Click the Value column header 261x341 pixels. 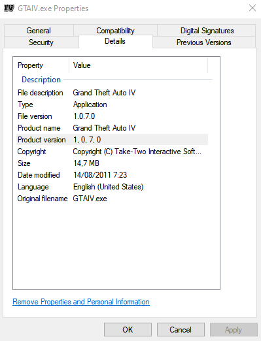click(82, 65)
